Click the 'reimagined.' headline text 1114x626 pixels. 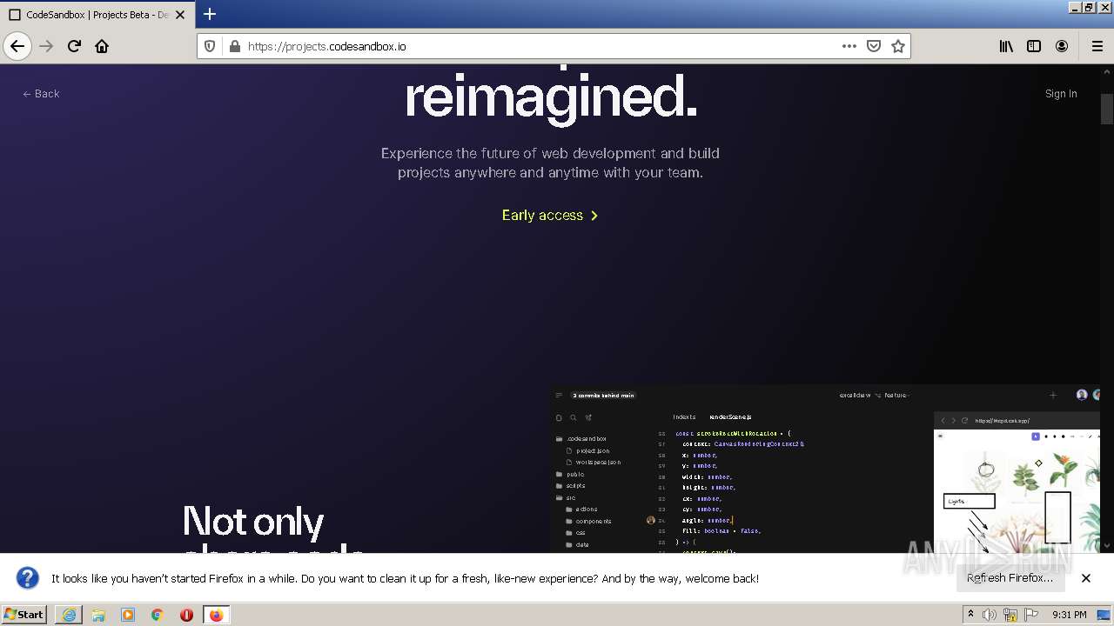click(551, 97)
